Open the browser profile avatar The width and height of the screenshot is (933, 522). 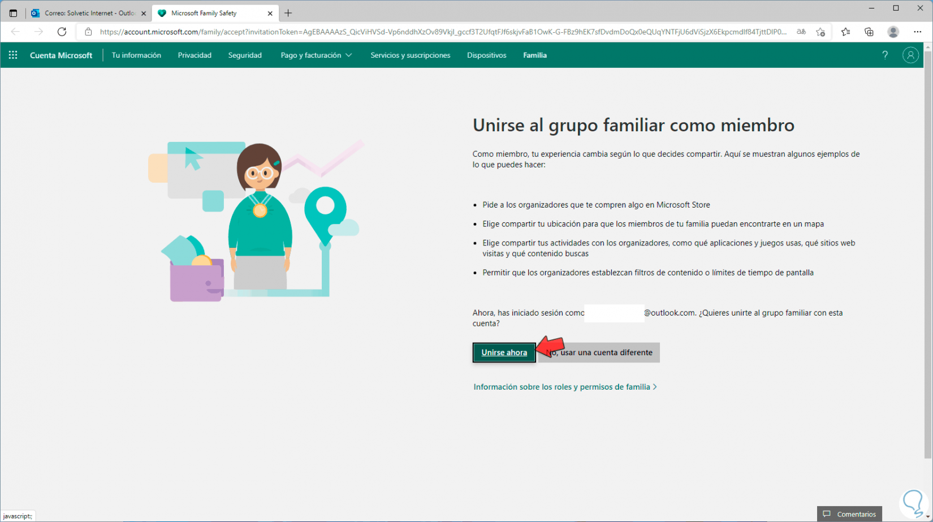click(x=893, y=32)
